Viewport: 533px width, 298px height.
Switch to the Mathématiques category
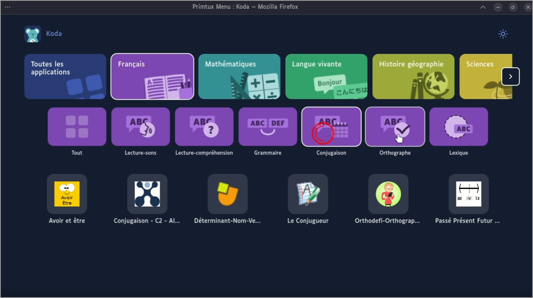point(239,76)
